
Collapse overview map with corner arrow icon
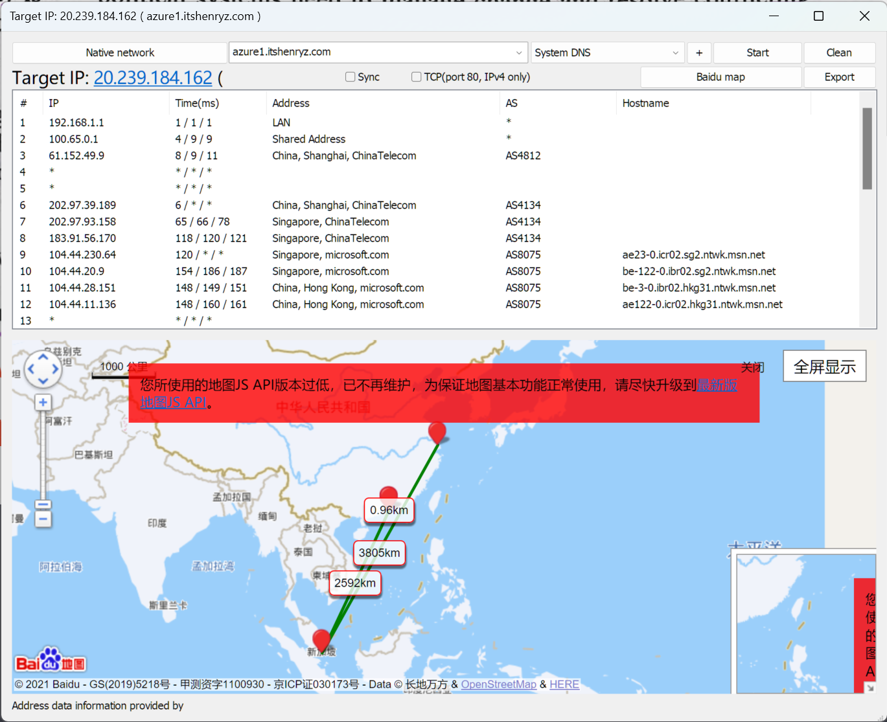click(x=870, y=688)
